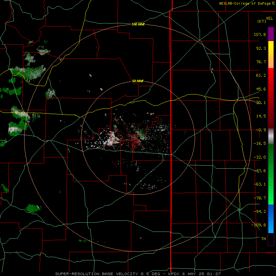This screenshot has width=276, height=276.
Task: Click the -78.7 velocity scale value
Action: coord(260,198)
